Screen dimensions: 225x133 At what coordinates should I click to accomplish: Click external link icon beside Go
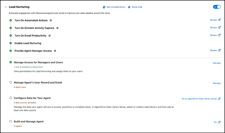point(219,122)
